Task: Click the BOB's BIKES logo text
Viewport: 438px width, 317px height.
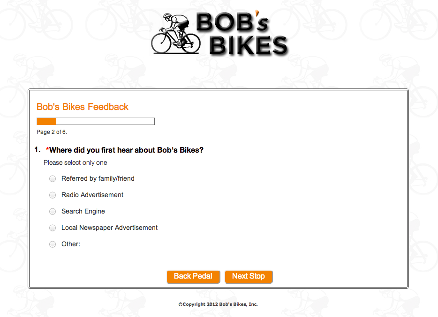Action: (x=242, y=34)
